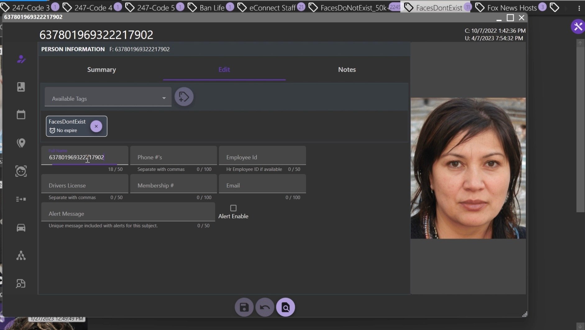Image resolution: width=585 pixels, height=330 pixels.
Task: Enable the Alert Enable checkbox
Action: tap(233, 208)
